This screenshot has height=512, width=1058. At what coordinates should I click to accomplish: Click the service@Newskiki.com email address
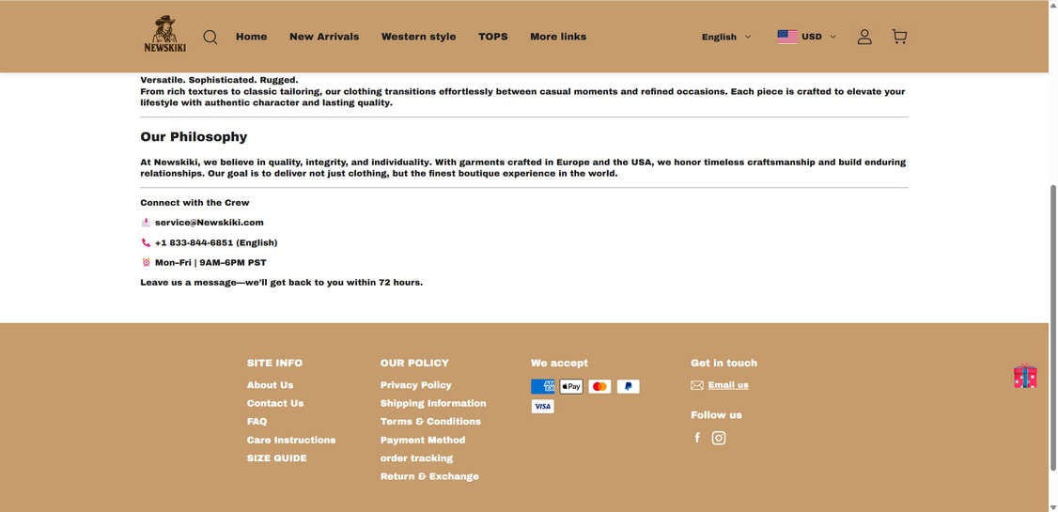tap(210, 223)
